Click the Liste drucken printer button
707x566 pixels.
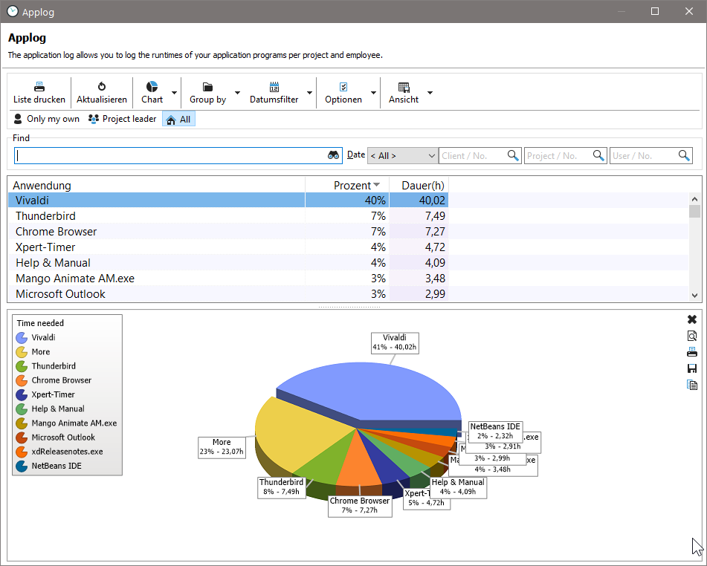39,92
